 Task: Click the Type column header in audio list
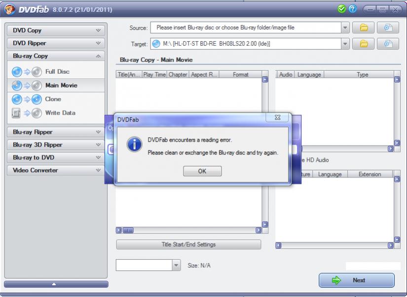362,75
